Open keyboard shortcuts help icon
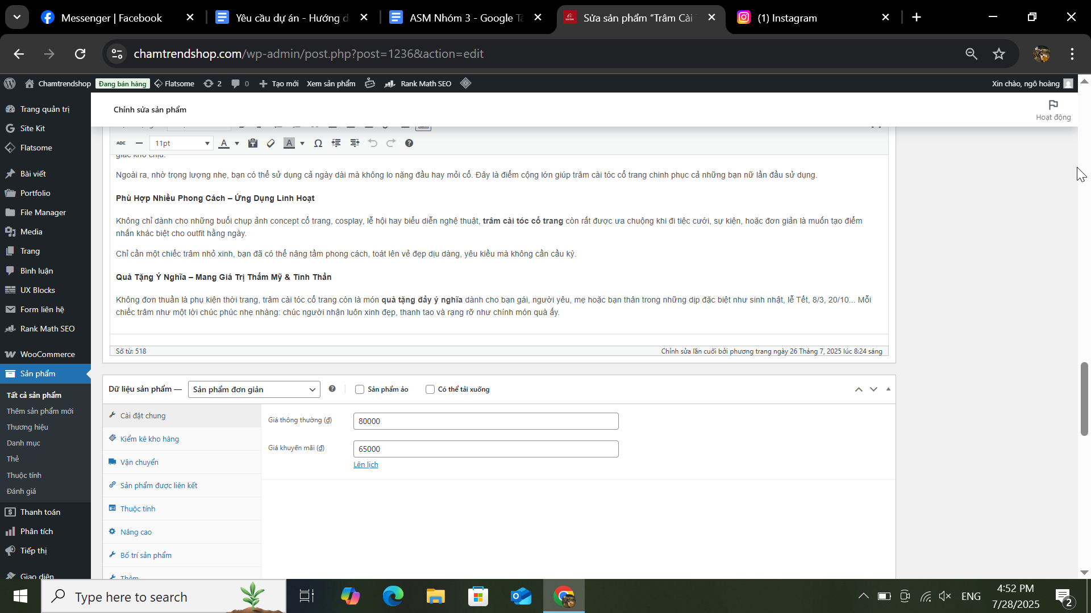 (x=409, y=143)
